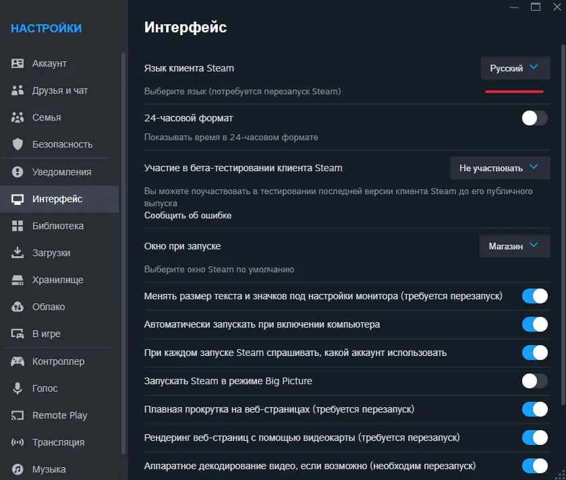The image size is (566, 480).
Task: Select the Контроллер settings section
Action: point(59,361)
